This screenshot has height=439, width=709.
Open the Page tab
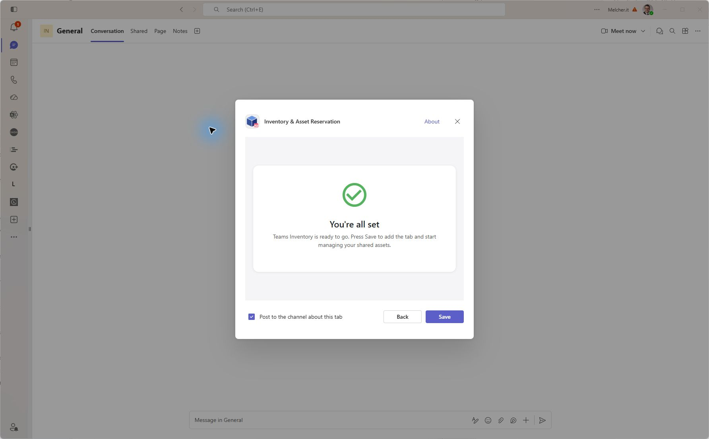(160, 31)
